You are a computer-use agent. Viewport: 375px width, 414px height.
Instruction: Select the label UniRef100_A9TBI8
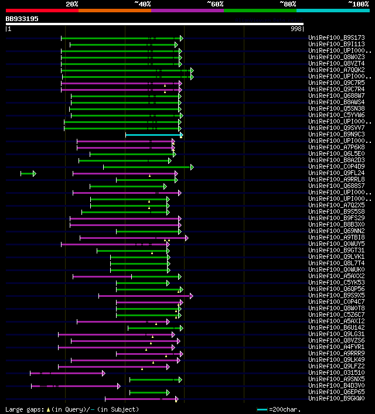(336, 237)
